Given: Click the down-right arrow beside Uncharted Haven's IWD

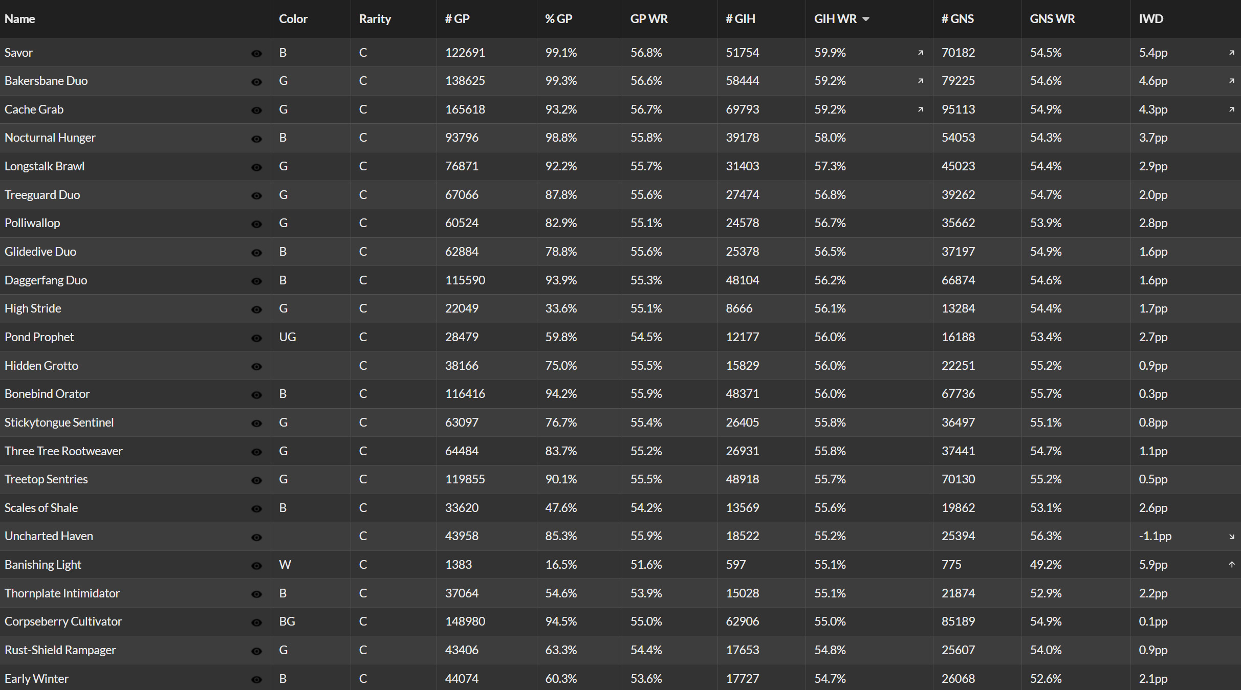Looking at the screenshot, I should (1232, 537).
